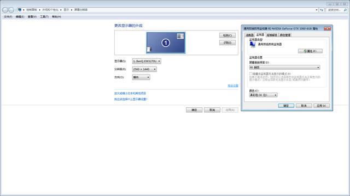The image size is (350, 196).
Task: Expand the BenQ EW3270U display dropdown
Action: pos(147,61)
